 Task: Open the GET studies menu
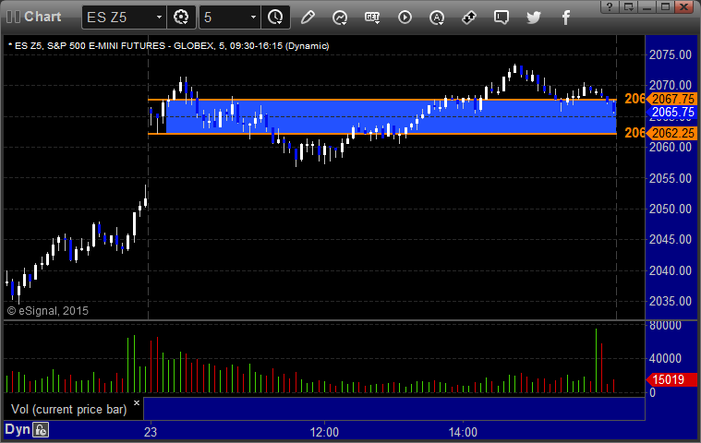click(372, 18)
